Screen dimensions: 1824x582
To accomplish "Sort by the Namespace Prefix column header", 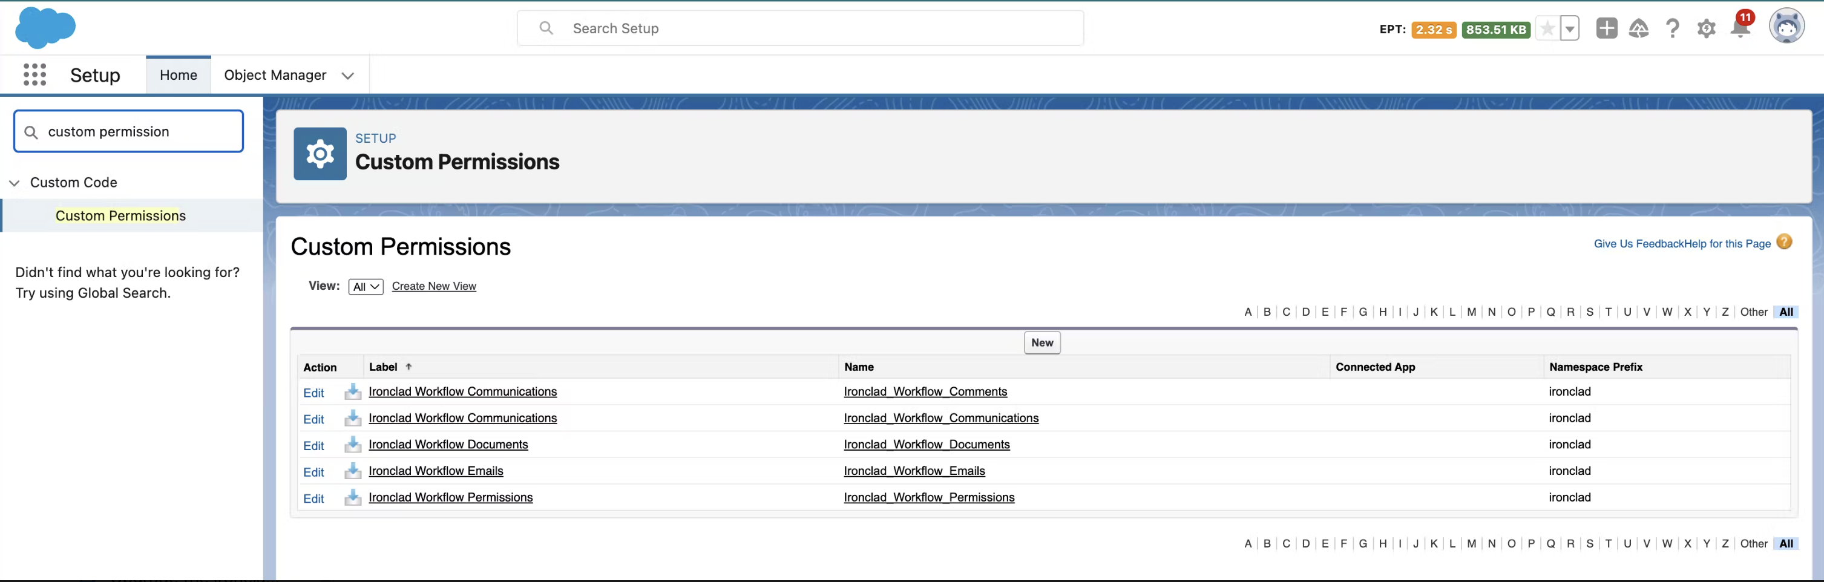I will coord(1595,367).
